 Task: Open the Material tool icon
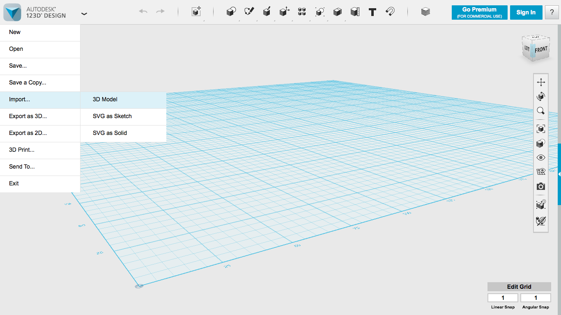tap(425, 12)
